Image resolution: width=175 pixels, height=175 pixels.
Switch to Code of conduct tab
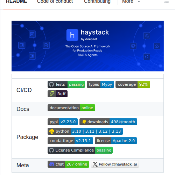click(55, 2)
